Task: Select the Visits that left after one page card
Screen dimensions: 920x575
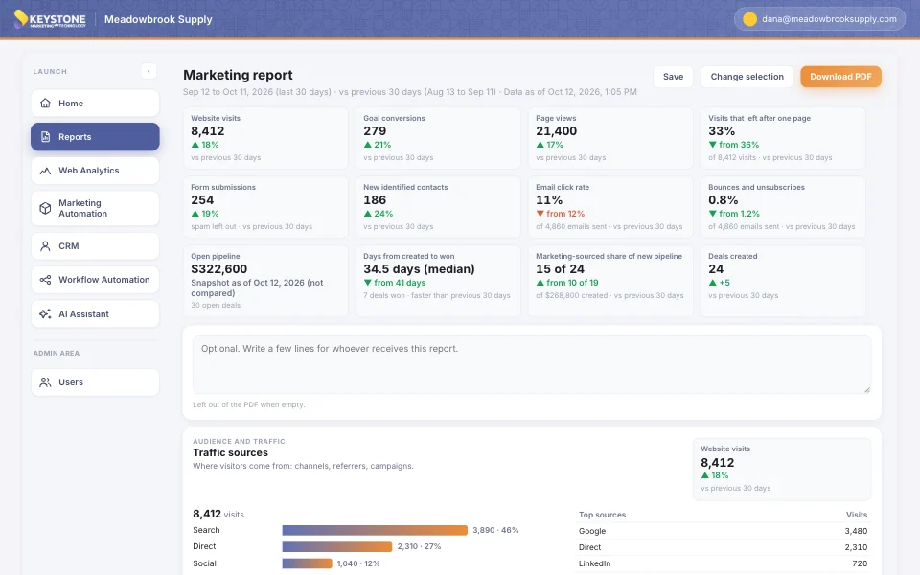Action: (783, 138)
